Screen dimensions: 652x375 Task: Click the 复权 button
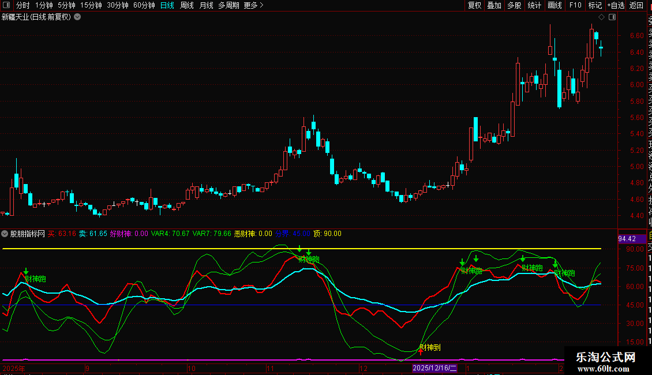474,6
